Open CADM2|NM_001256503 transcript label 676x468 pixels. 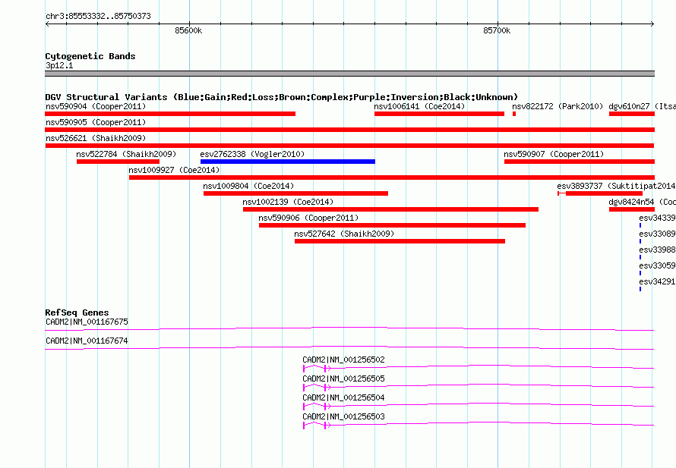tap(343, 416)
